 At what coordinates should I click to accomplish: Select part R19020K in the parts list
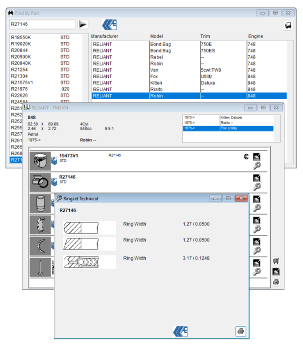tap(46, 44)
